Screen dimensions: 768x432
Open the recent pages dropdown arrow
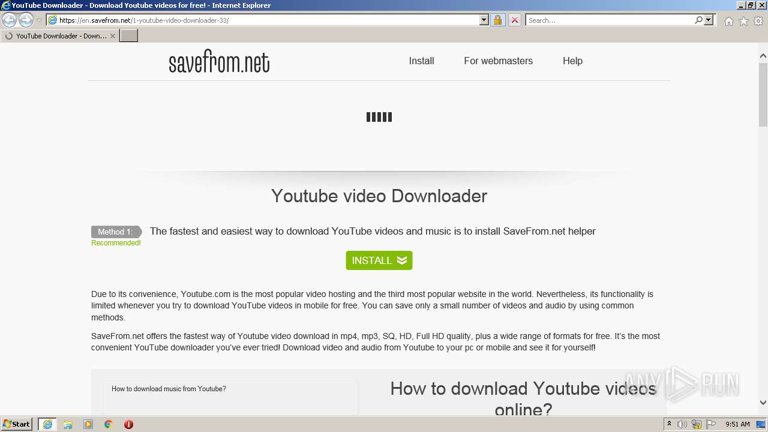[x=39, y=20]
